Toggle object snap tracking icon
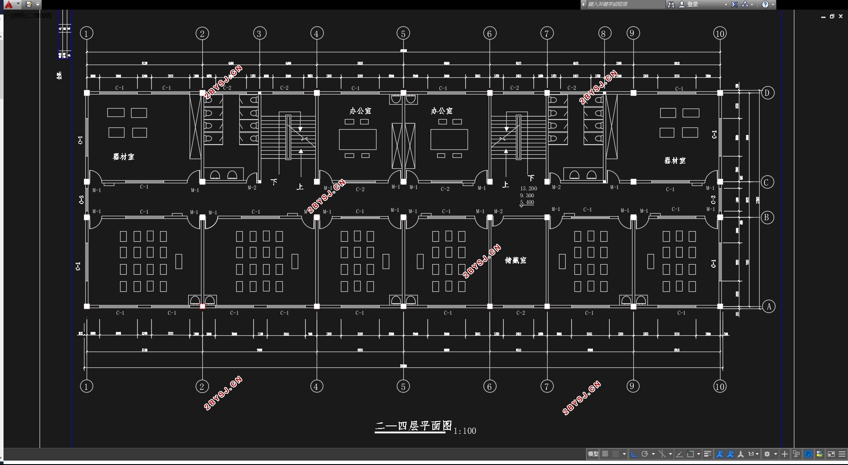The height and width of the screenshot is (465, 848). (680, 454)
